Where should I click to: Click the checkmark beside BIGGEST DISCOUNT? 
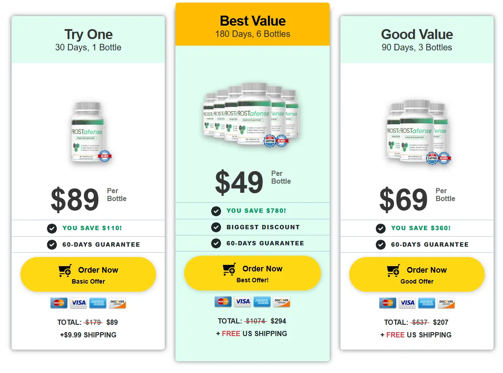216,228
